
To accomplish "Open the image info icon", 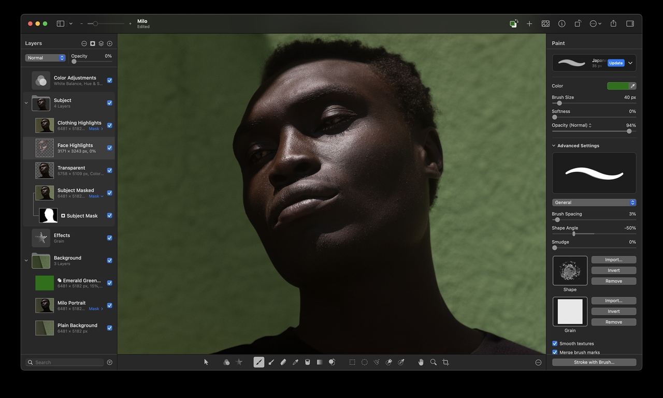I will click(561, 24).
